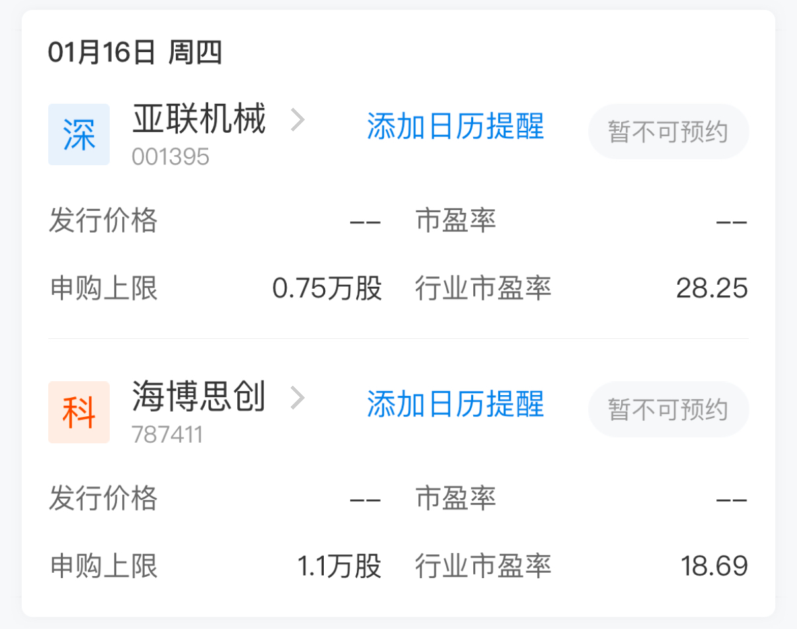797x629 pixels.
Task: Tap the blue 深 Shenzhen market badge
Action: click(x=79, y=135)
